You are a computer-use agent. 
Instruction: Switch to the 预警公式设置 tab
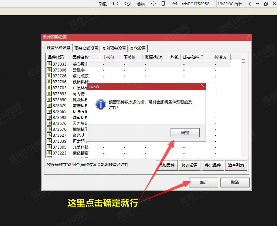(x=86, y=48)
